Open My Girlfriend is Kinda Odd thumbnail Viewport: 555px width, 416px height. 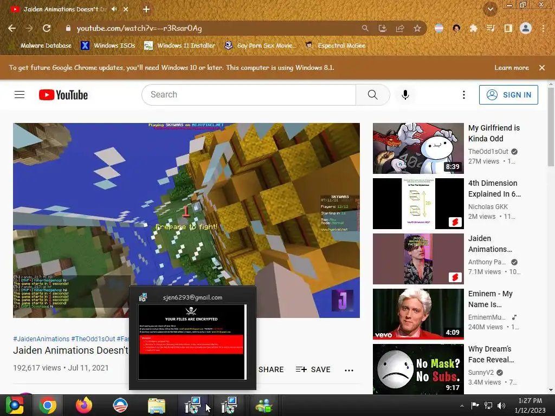[x=418, y=148]
